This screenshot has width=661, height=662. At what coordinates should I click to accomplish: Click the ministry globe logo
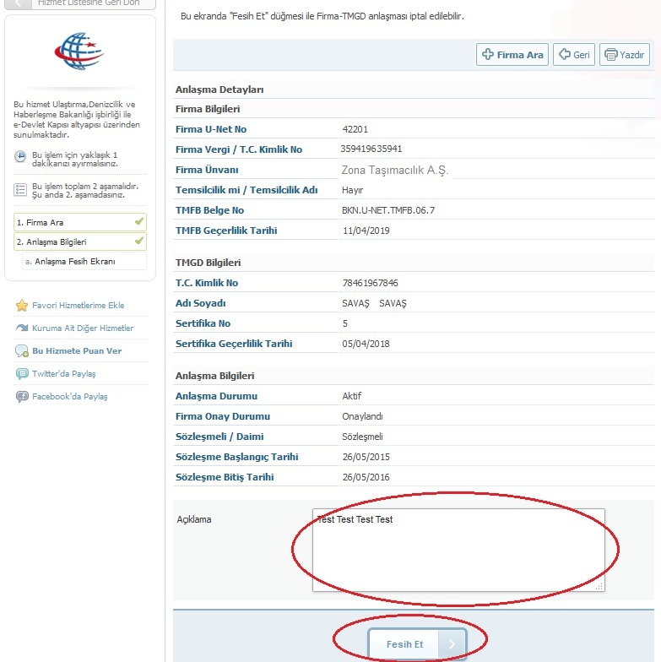tap(80, 53)
